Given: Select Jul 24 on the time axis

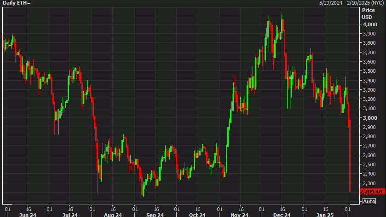Looking at the screenshot, I should tap(70, 214).
